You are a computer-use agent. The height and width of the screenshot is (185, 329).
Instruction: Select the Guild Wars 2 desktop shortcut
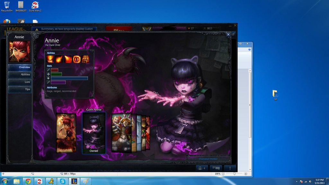tap(35, 6)
